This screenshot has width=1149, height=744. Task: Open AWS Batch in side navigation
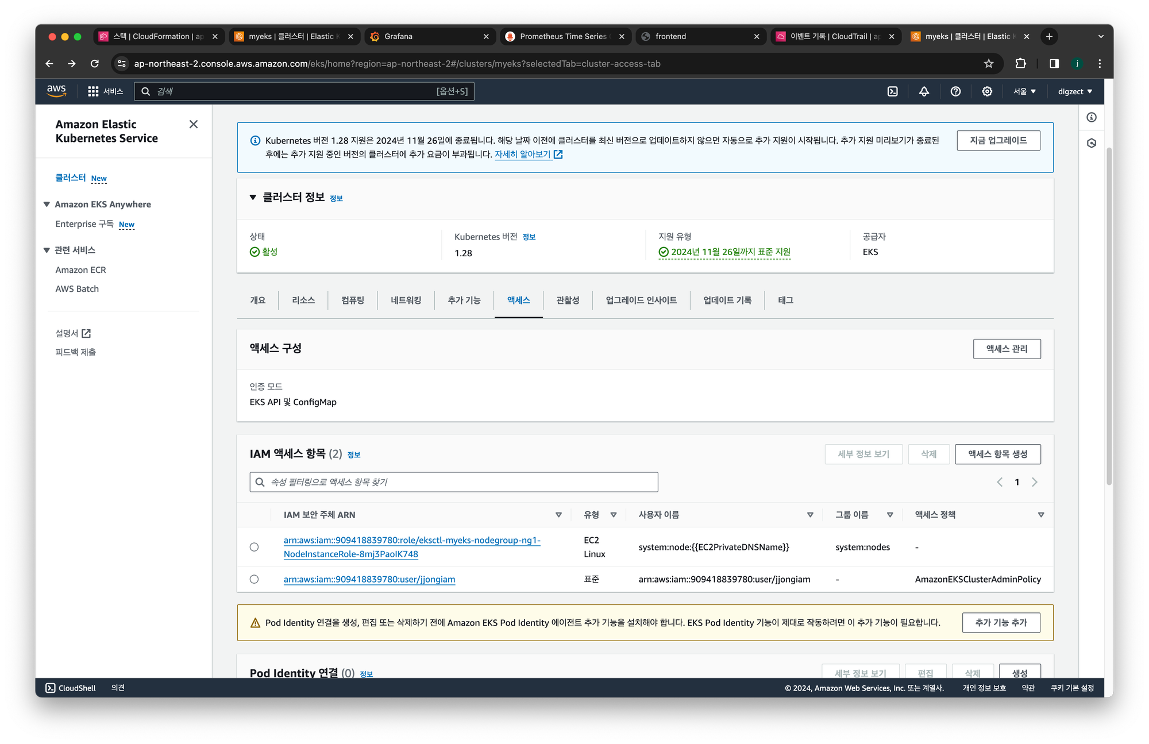click(77, 289)
